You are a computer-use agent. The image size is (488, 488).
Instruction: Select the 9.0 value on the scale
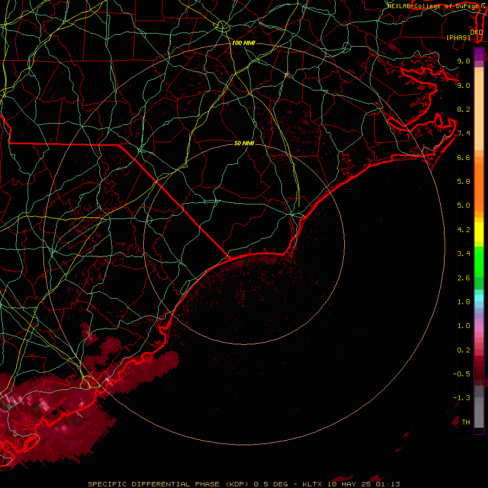[464, 85]
